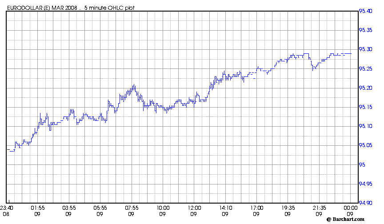Click the 07:55 time axis label
This screenshot has height=224, width=384.
pos(132,208)
